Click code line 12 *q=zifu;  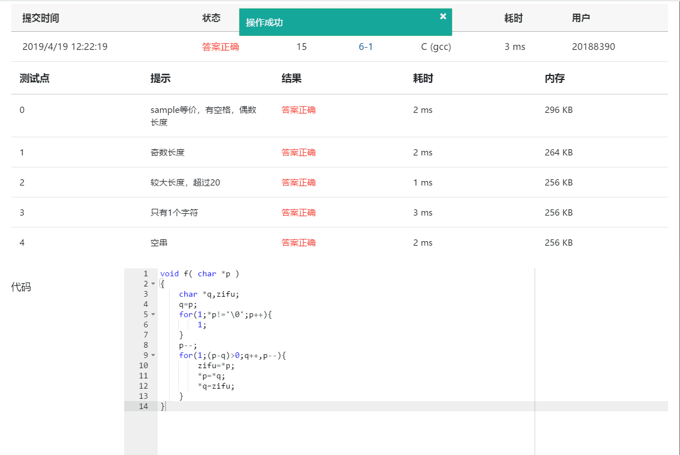(x=216, y=386)
